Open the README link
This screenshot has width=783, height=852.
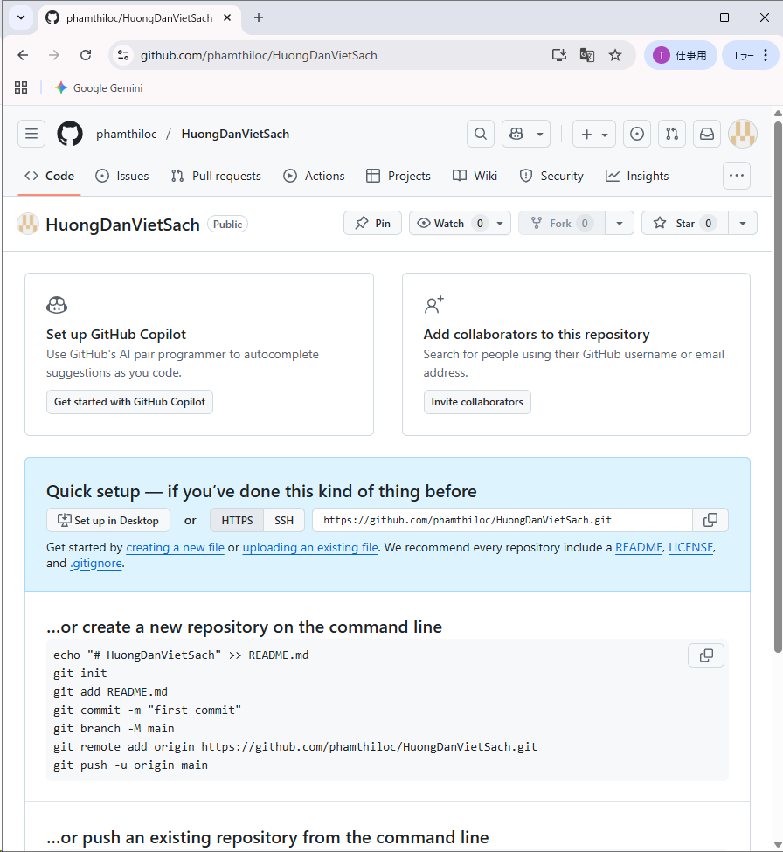click(x=639, y=547)
